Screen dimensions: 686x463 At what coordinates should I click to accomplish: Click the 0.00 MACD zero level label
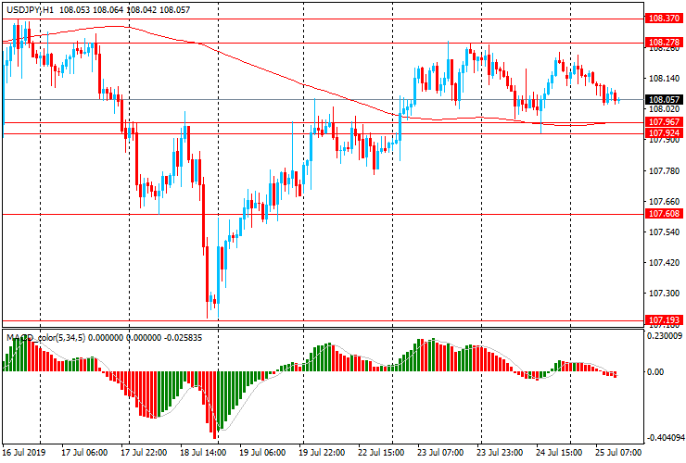coord(654,372)
